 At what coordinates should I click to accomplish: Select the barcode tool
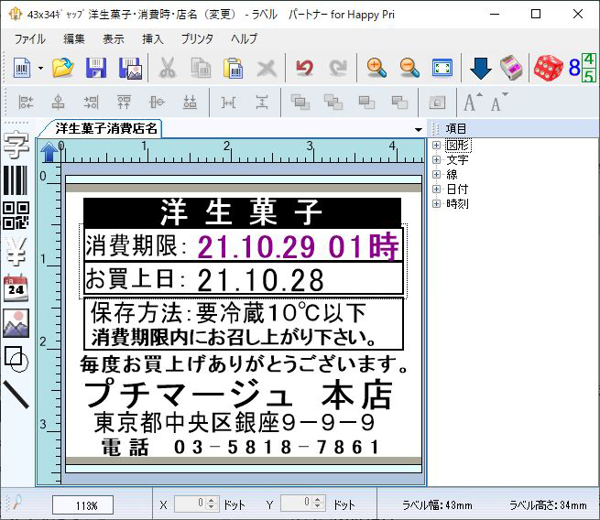(x=16, y=180)
